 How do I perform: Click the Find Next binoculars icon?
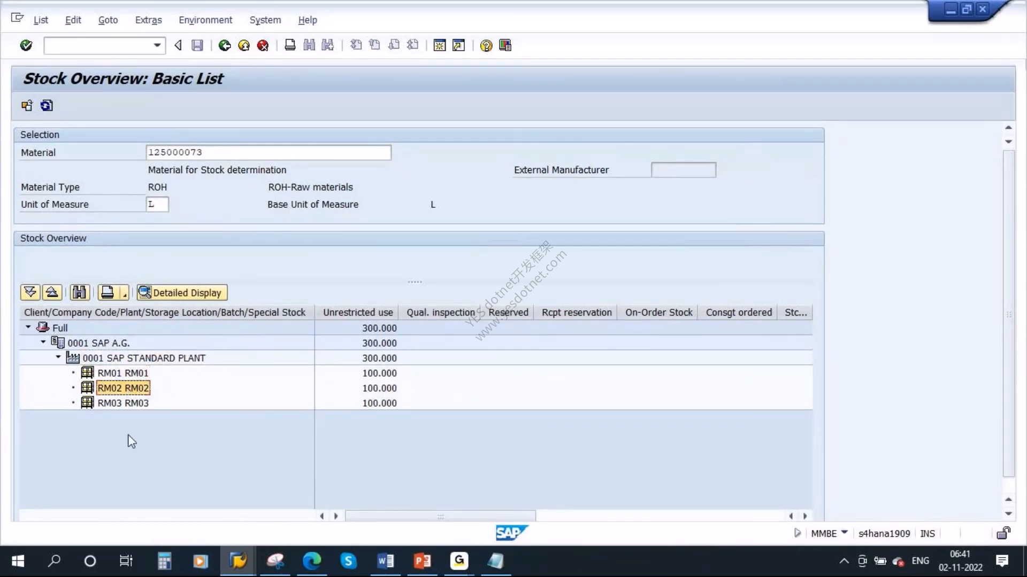[328, 45]
